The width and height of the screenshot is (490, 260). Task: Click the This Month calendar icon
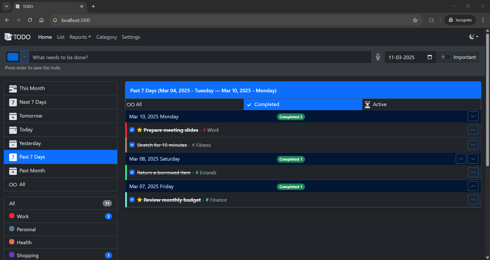(13, 88)
